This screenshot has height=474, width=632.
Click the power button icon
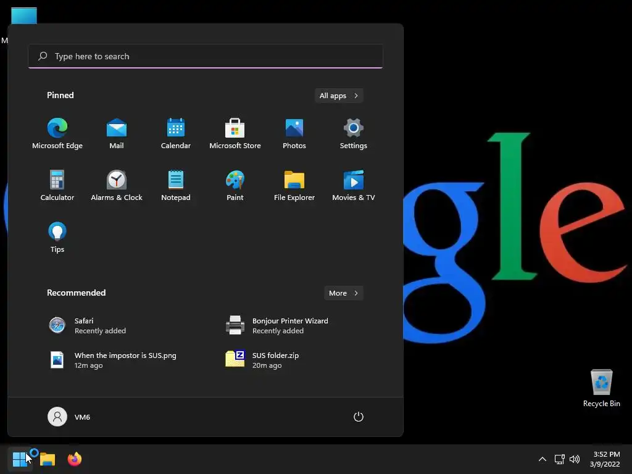point(359,417)
